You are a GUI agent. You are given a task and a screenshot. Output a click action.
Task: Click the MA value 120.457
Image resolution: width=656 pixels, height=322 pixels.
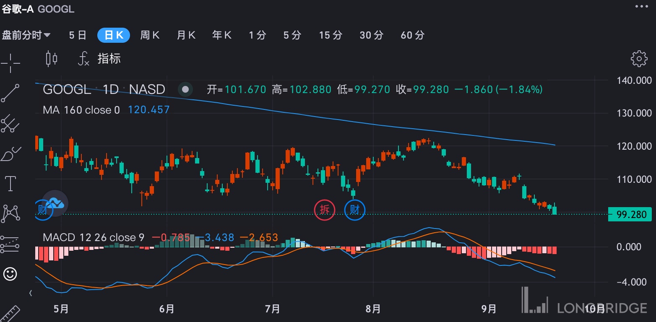(x=149, y=110)
